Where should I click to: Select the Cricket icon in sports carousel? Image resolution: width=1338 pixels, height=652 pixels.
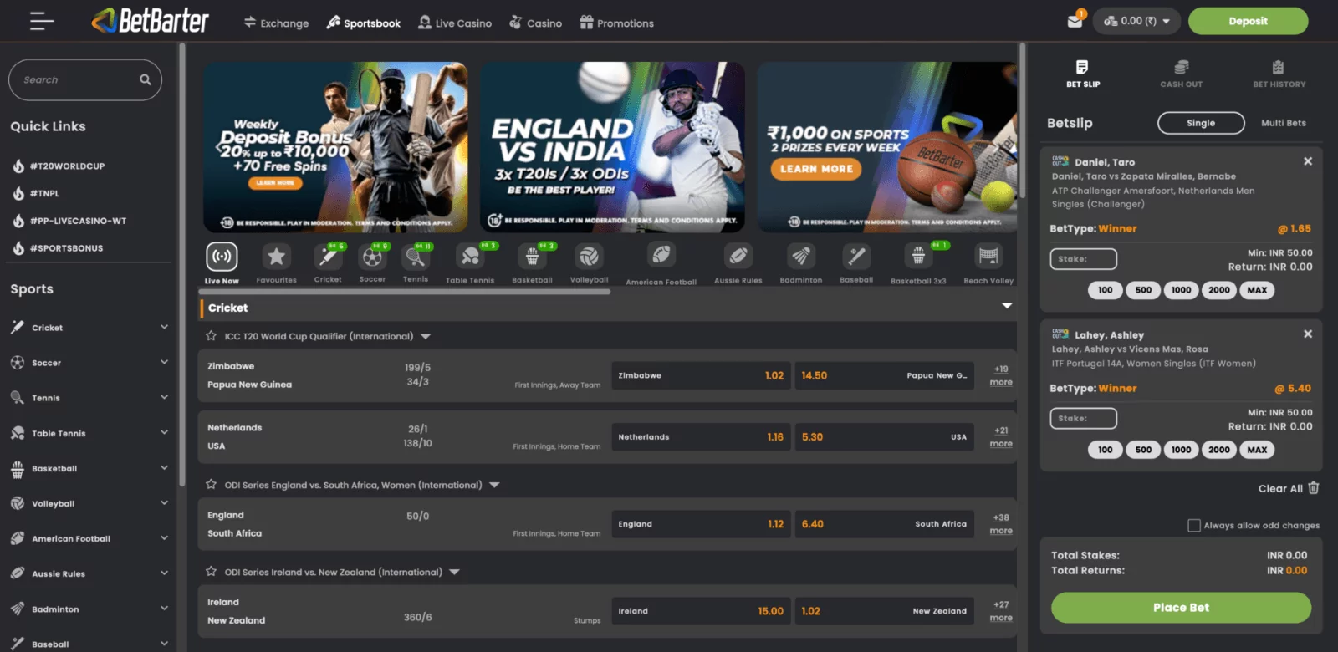pyautogui.click(x=328, y=257)
